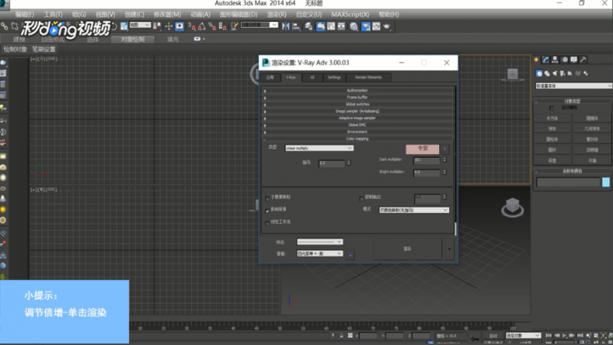This screenshot has height=345, width=613.
Task: Open the Standard Primitives category dropdown
Action: [573, 86]
